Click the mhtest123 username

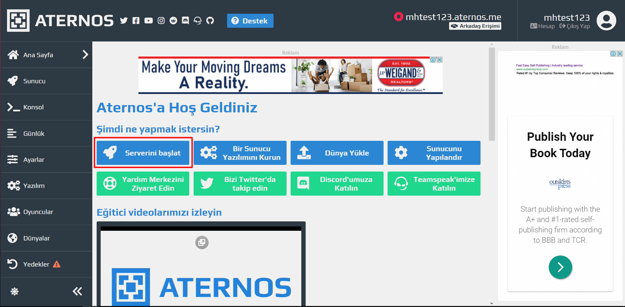pos(567,17)
